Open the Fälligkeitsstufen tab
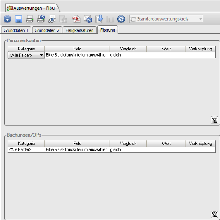Screen dimensions: 220x220 pyautogui.click(x=80, y=30)
